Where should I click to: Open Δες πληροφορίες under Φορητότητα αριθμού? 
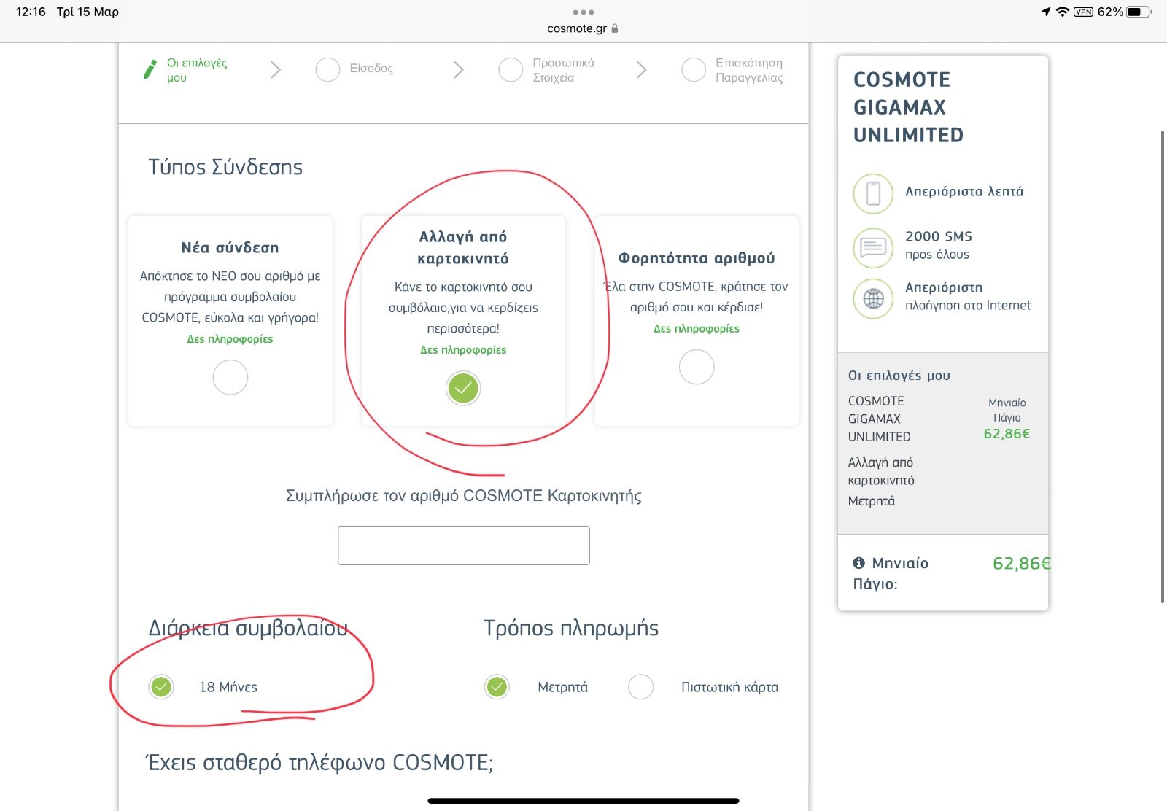coord(697,329)
